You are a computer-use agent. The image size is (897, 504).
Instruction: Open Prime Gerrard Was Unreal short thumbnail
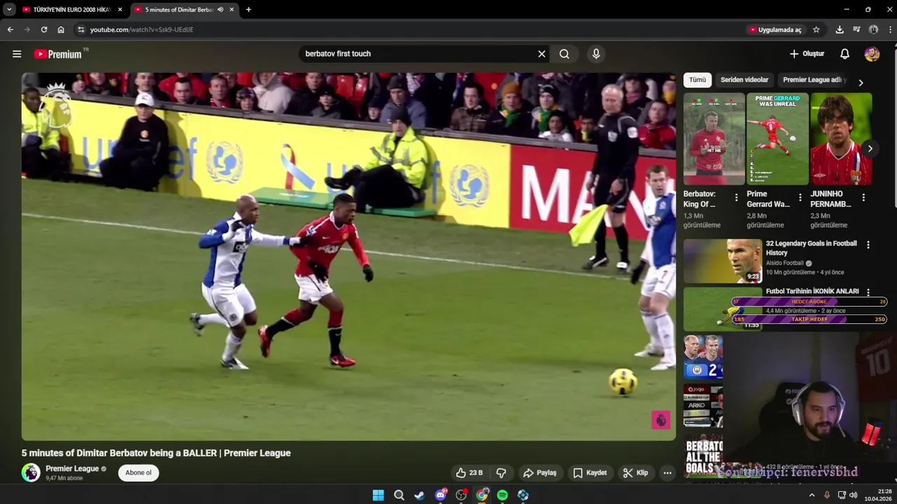778,139
